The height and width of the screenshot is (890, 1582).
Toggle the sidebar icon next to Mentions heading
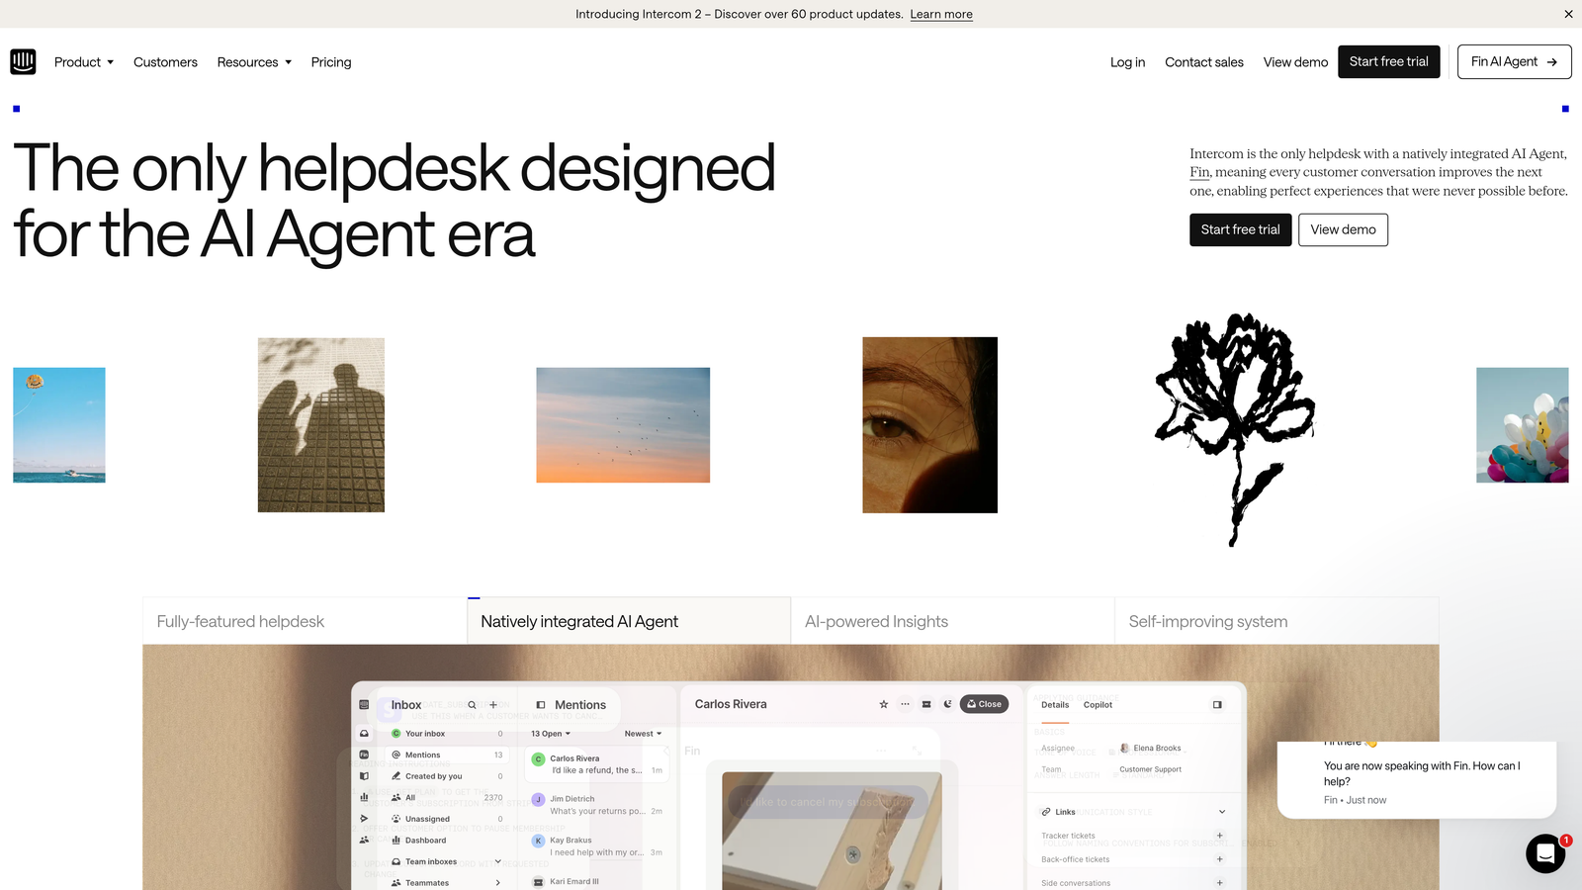pos(541,705)
